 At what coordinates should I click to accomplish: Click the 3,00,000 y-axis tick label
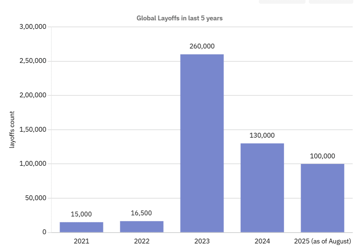[x=33, y=26]
